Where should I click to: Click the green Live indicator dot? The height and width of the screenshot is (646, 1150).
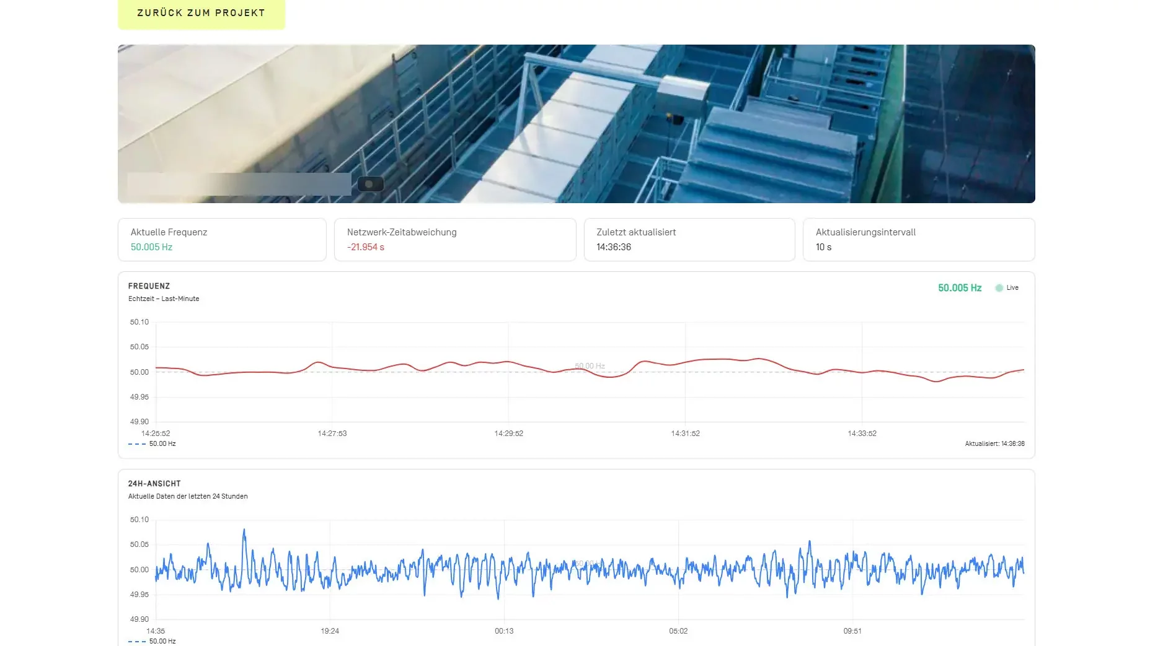coord(999,288)
